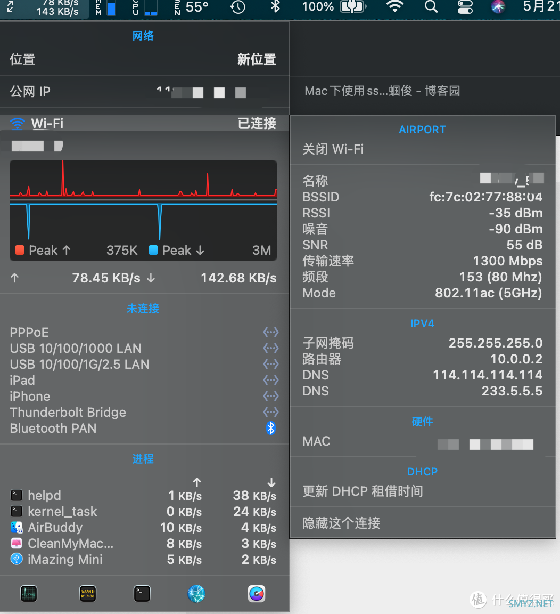Screen dimensions: 560x614
Task: Open Console app icon in footer
Action: coord(87,594)
